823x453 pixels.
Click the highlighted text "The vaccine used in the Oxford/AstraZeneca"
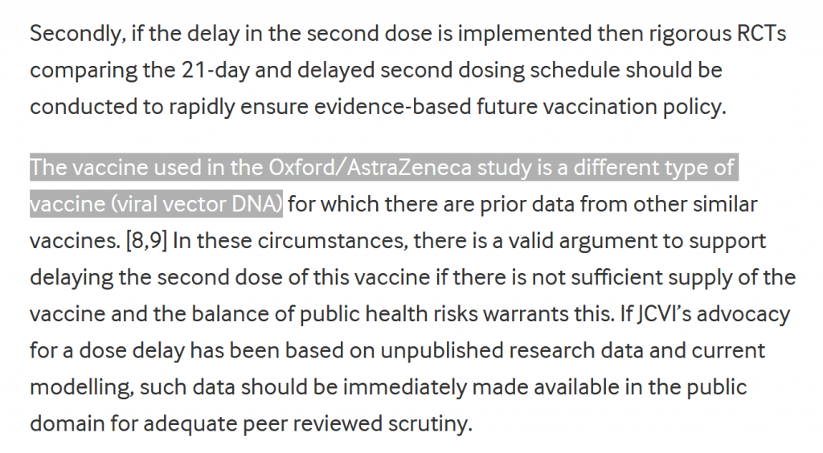tap(251, 168)
